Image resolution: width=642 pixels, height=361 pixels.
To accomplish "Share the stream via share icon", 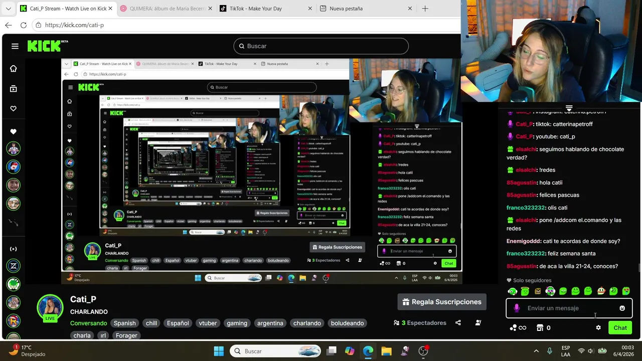I will [458, 323].
